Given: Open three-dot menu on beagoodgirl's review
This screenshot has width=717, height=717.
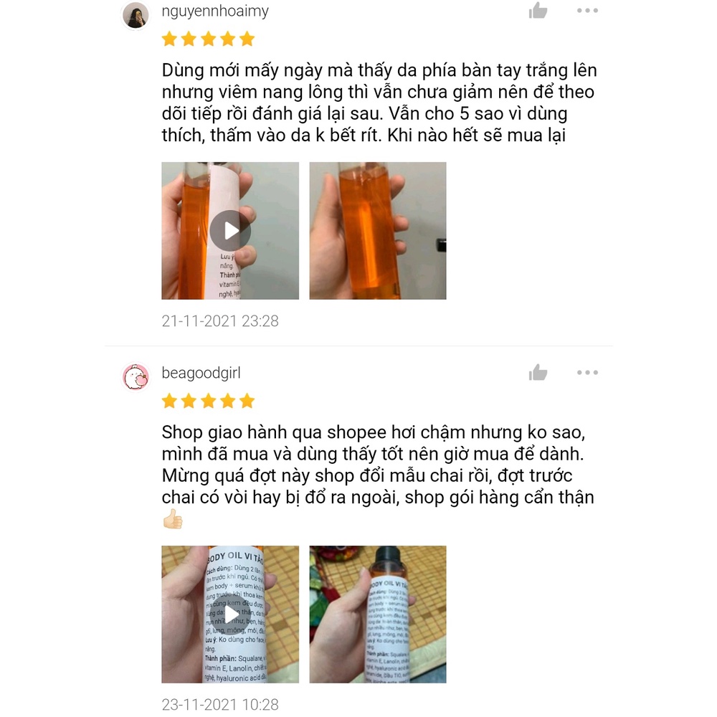Looking at the screenshot, I should click(x=588, y=373).
